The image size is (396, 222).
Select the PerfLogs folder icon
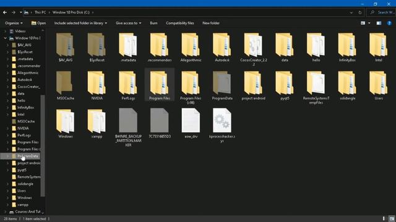pyautogui.click(x=128, y=83)
